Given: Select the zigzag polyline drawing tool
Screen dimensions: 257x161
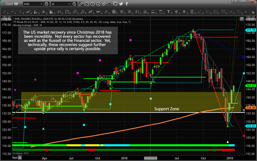Looking at the screenshot, I should point(28,12).
